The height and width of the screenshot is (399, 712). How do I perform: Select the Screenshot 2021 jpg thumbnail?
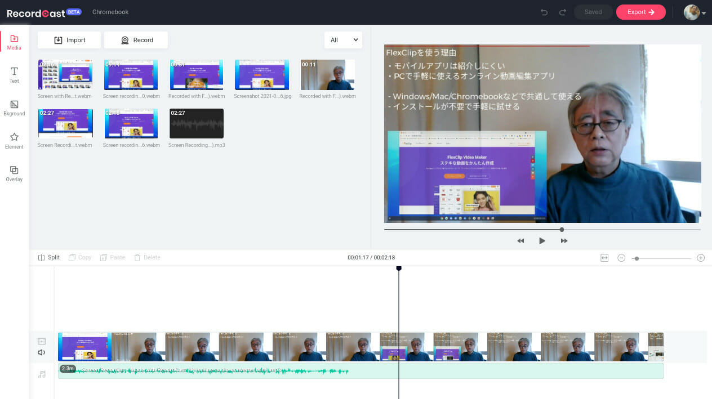(262, 75)
